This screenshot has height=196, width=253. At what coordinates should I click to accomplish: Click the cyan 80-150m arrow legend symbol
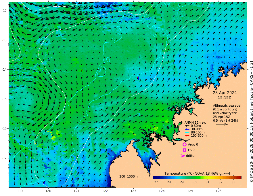click(x=187, y=132)
